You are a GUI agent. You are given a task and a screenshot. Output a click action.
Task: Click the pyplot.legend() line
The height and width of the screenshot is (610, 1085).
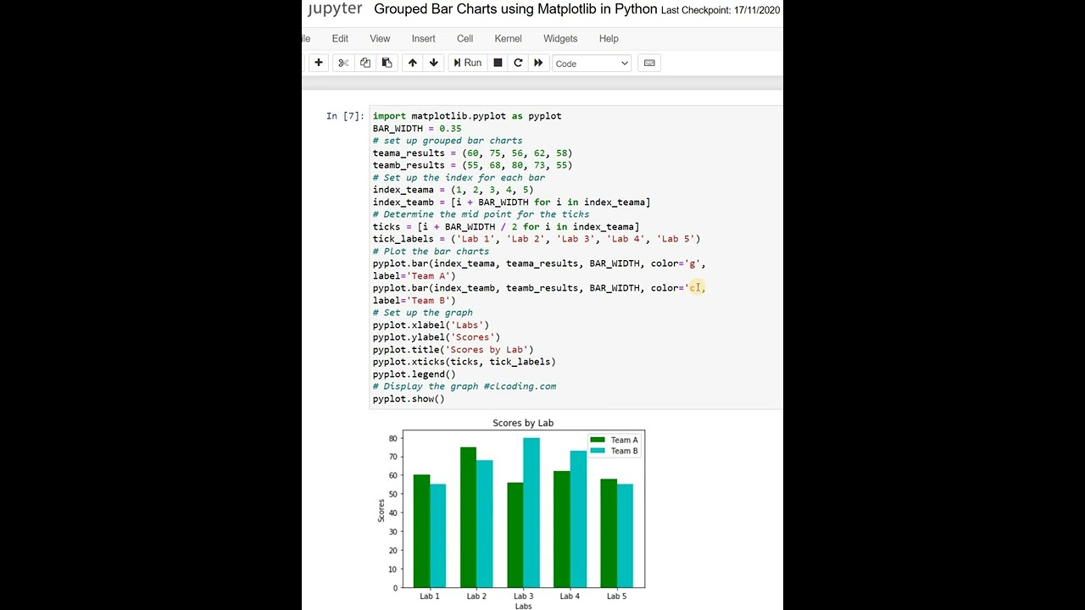pyautogui.click(x=415, y=374)
